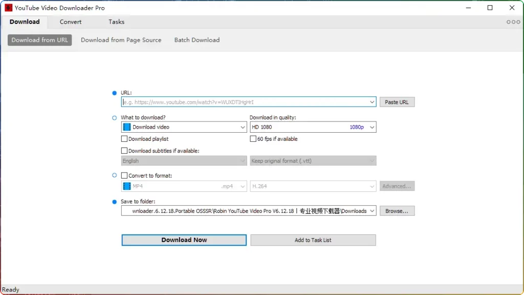Switch to the Tasks tab
The image size is (524, 295).
(x=116, y=21)
